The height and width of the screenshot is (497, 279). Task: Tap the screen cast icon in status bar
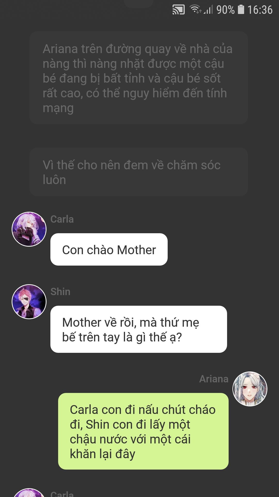(179, 10)
